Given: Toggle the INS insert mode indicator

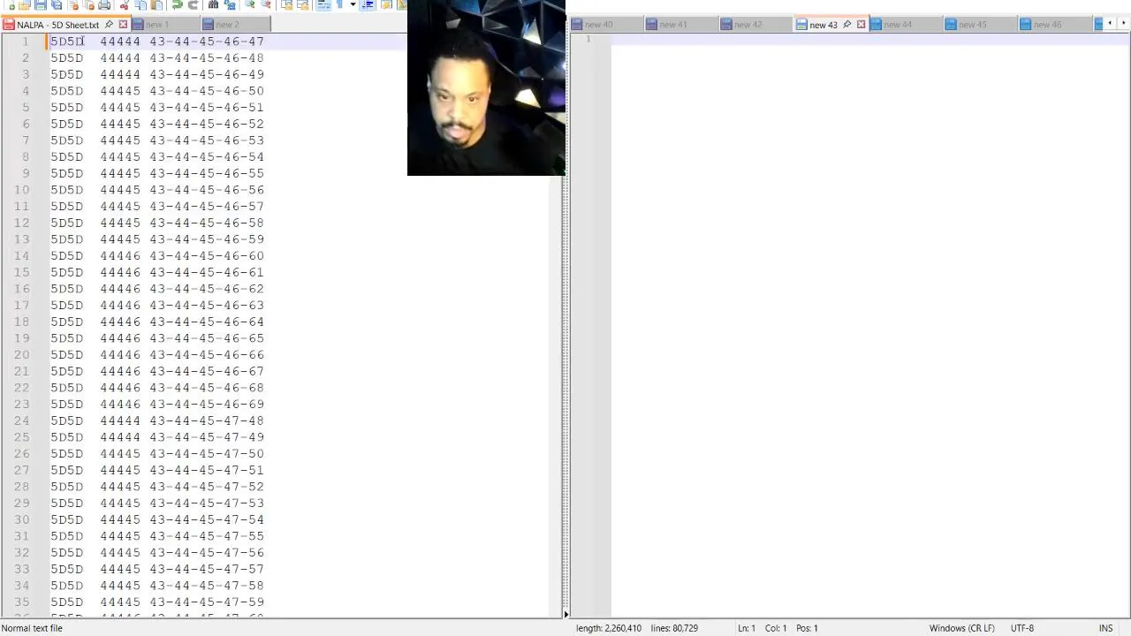Looking at the screenshot, I should point(1105,628).
